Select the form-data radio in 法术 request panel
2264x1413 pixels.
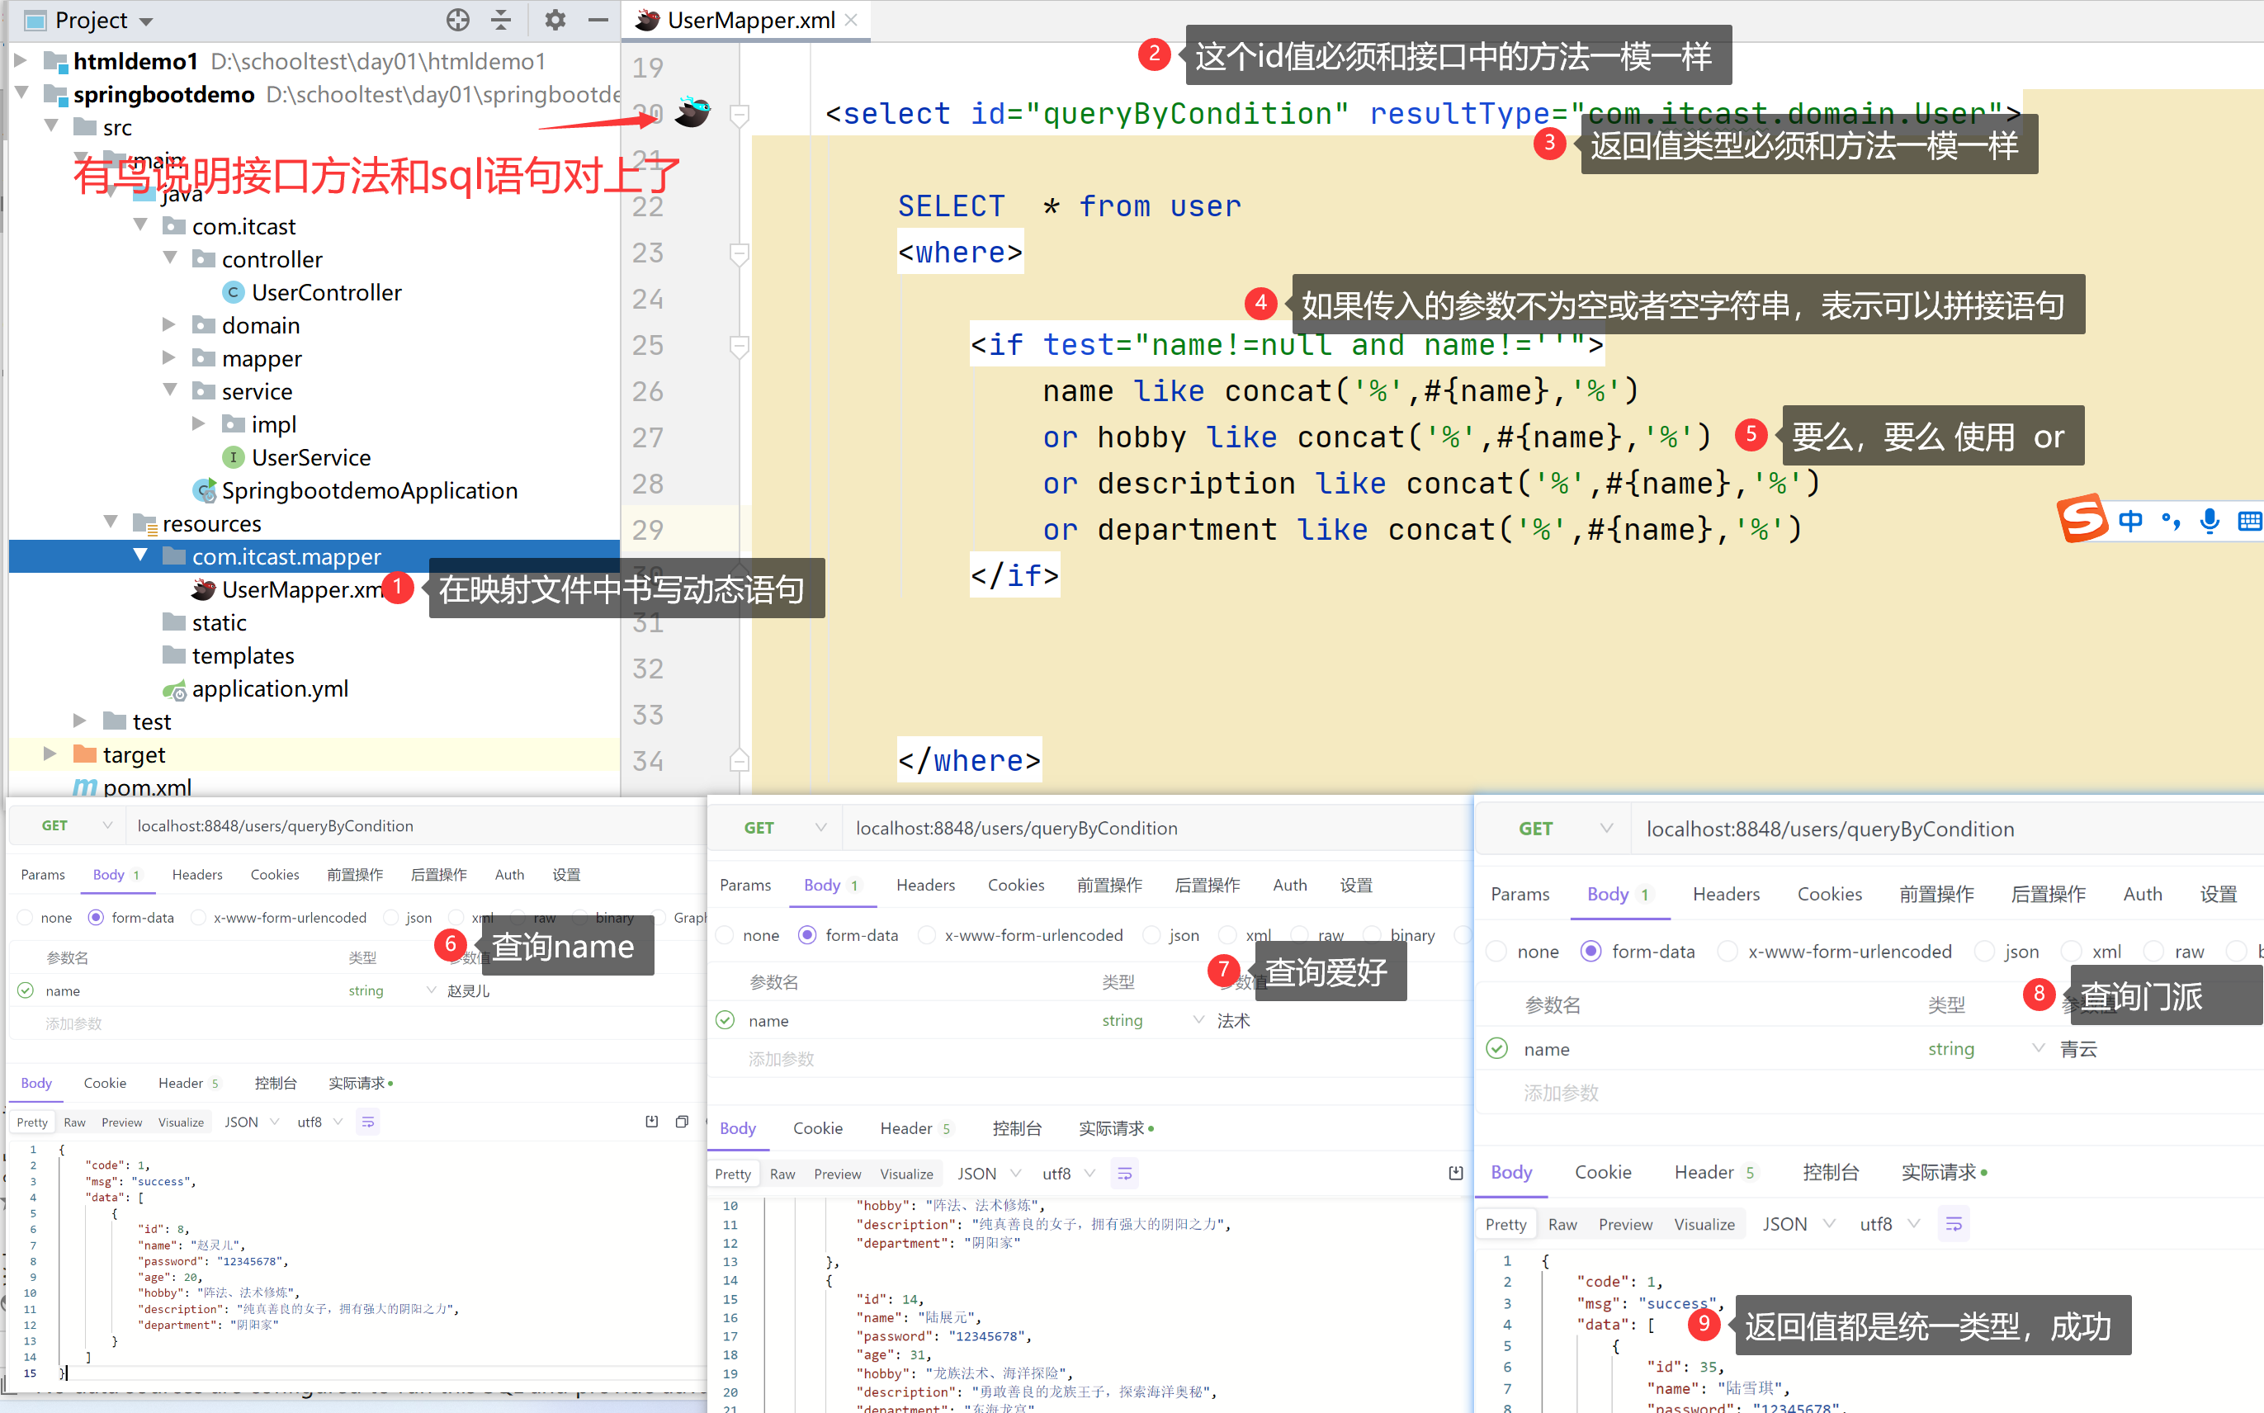pos(807,935)
